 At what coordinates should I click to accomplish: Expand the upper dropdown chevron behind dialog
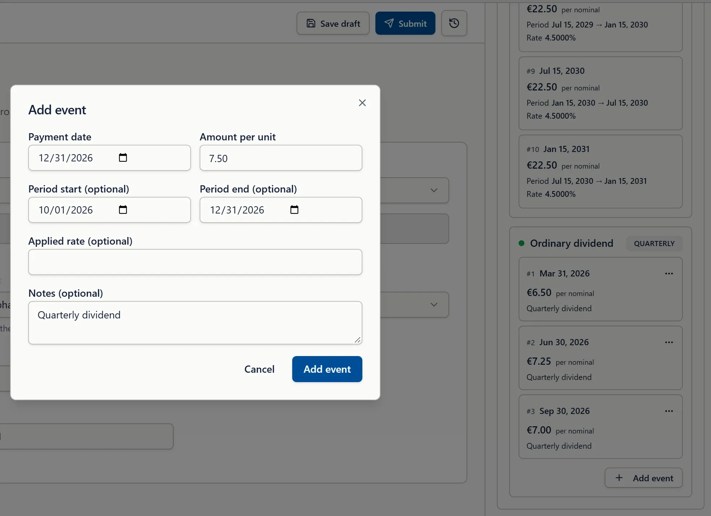(x=434, y=190)
